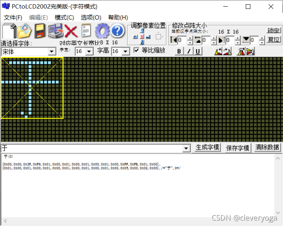Click the bottom-edge size input field
Image resolution: width=283 pixels, height=226 pixels.
click(x=255, y=40)
